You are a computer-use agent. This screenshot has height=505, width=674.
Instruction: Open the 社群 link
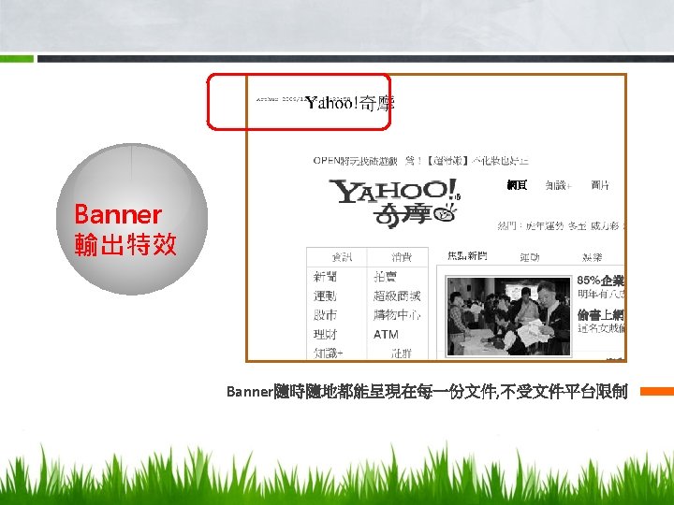click(x=402, y=353)
